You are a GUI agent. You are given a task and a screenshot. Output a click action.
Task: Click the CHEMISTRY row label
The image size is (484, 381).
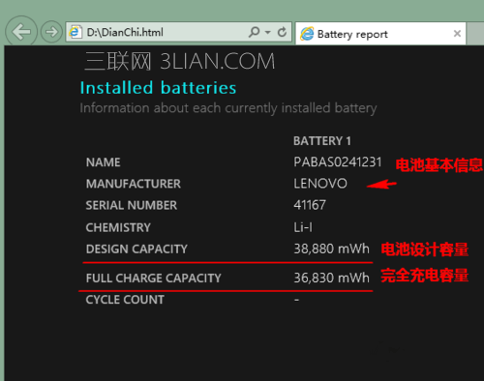(x=118, y=227)
